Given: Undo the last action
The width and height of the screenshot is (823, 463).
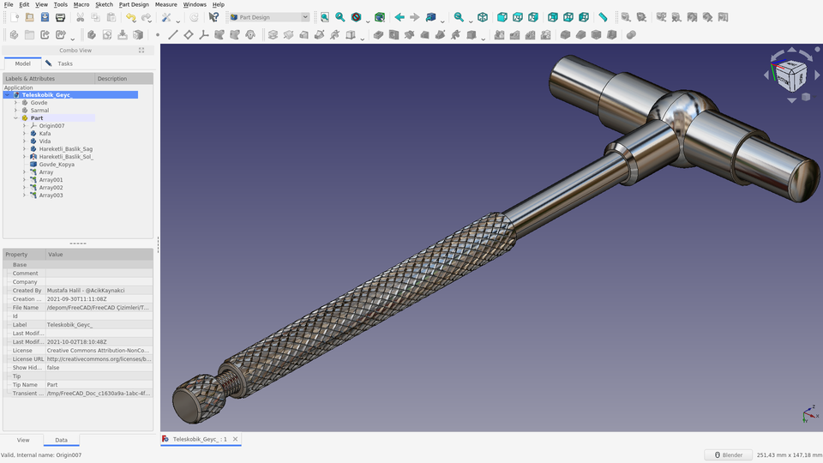Looking at the screenshot, I should click(130, 17).
